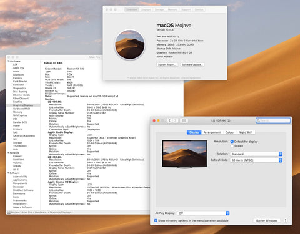This screenshot has height=234, width=300.
Task: Select Applications under Software
Action: [x=20, y=180]
